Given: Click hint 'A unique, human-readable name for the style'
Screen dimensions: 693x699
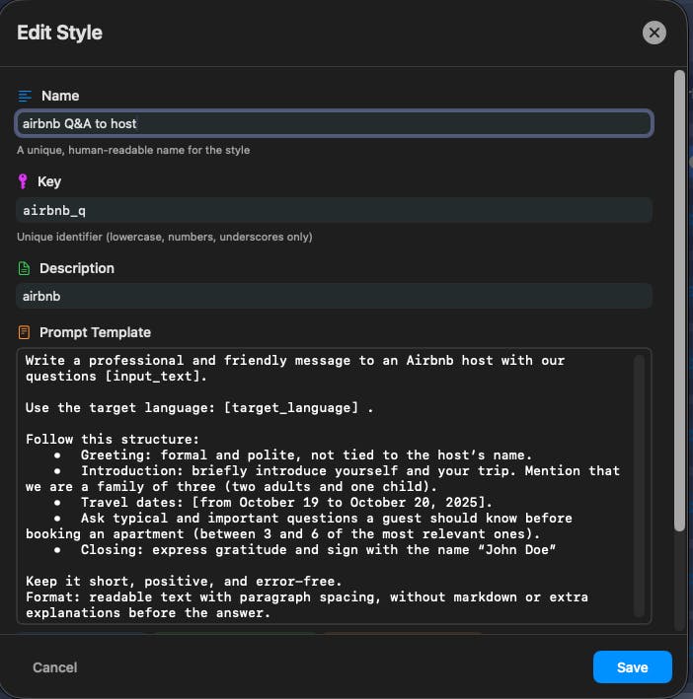Looking at the screenshot, I should coord(133,150).
